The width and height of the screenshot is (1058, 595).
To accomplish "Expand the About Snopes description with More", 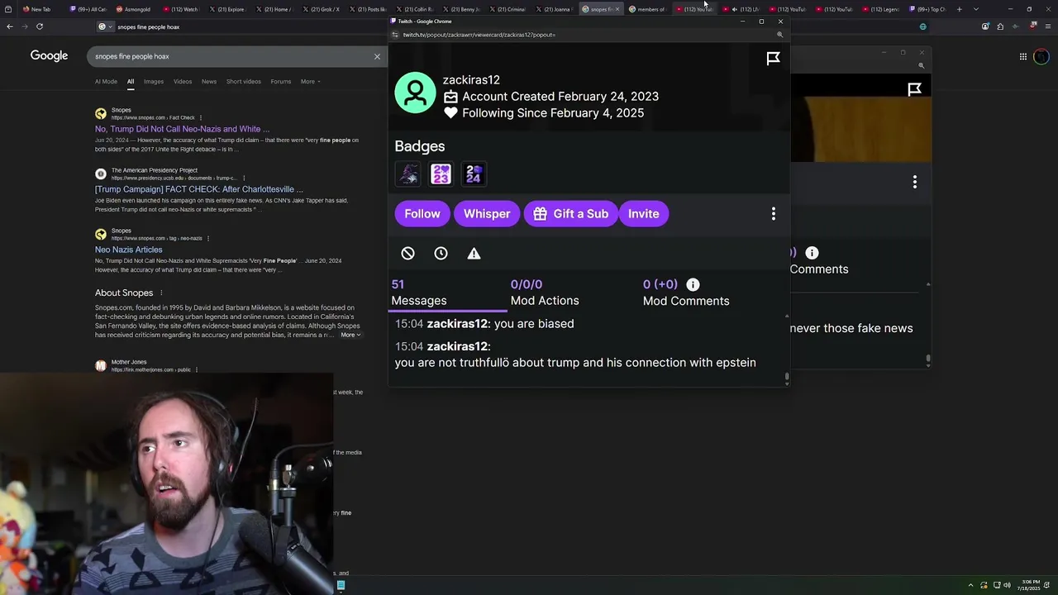I will click(350, 335).
